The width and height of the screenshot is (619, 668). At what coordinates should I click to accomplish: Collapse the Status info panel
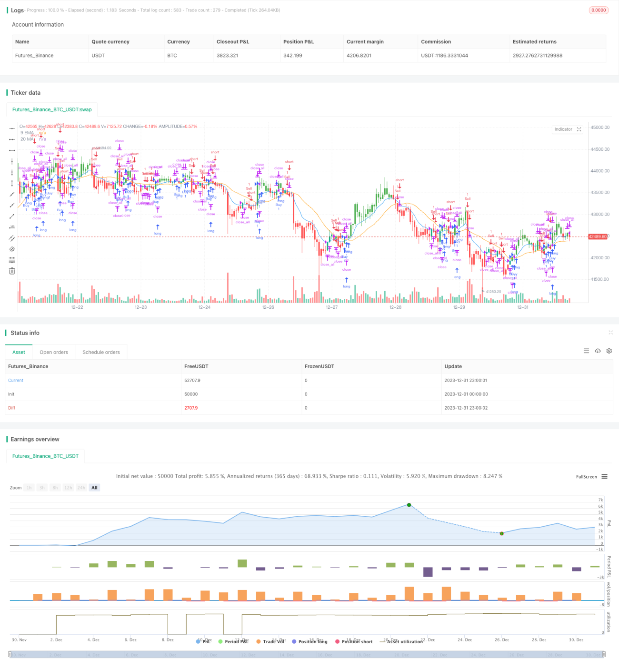point(610,333)
